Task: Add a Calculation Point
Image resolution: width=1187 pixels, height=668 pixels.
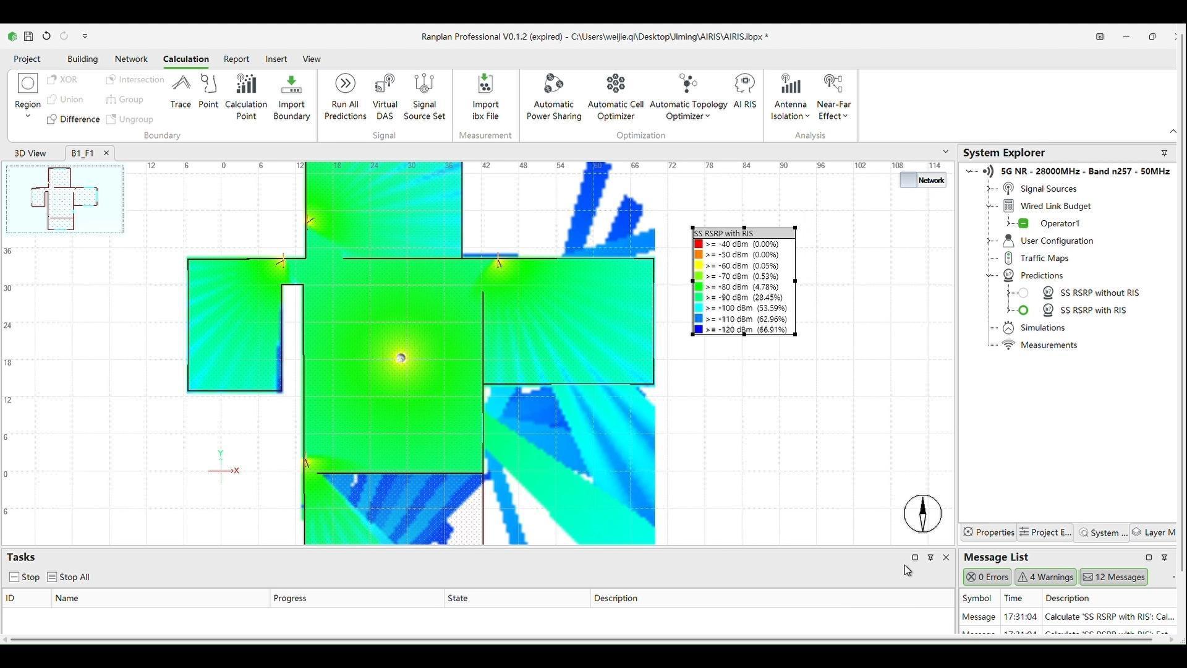Action: [x=246, y=97]
